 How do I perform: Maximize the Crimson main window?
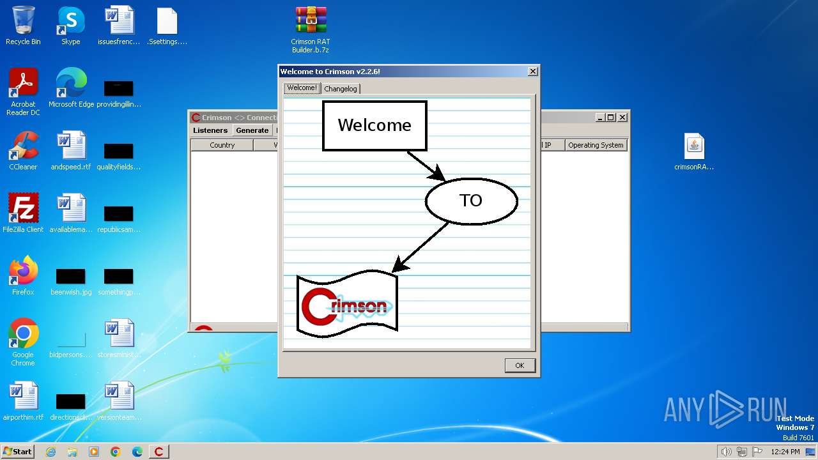[611, 118]
